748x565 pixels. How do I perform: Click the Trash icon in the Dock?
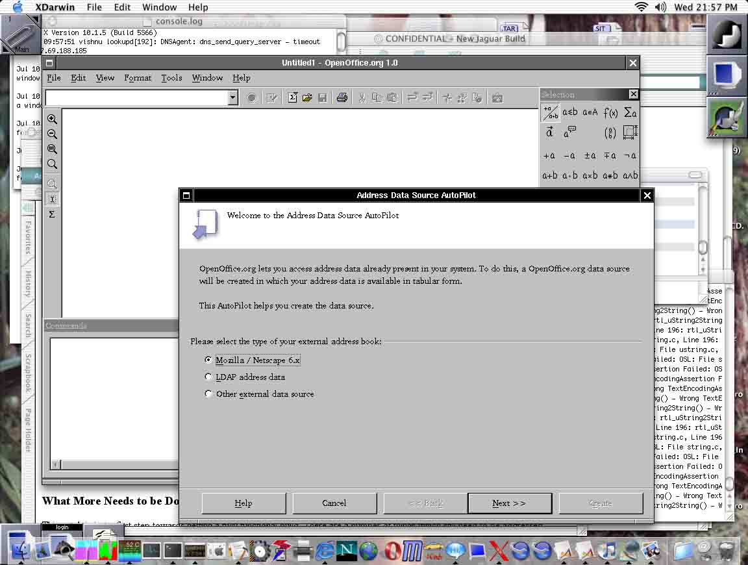pyautogui.click(x=725, y=551)
